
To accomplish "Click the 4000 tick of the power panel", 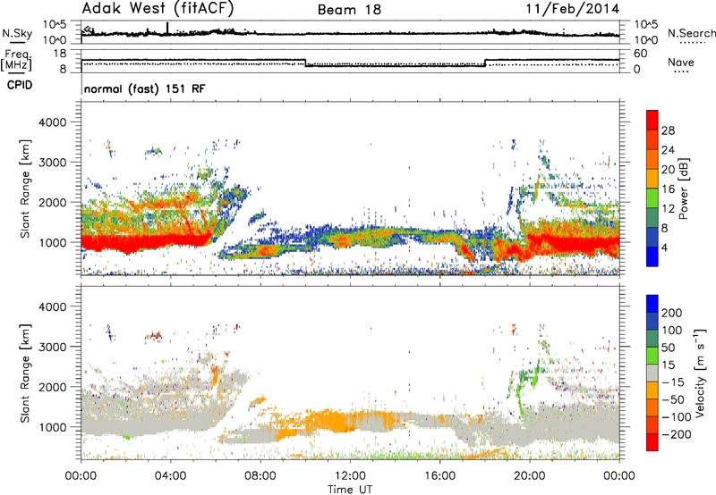I will click(x=53, y=122).
